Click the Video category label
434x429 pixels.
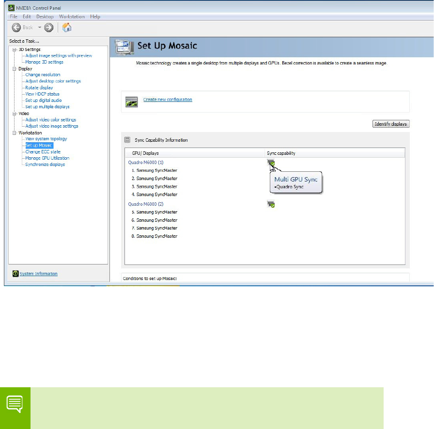(x=24, y=114)
